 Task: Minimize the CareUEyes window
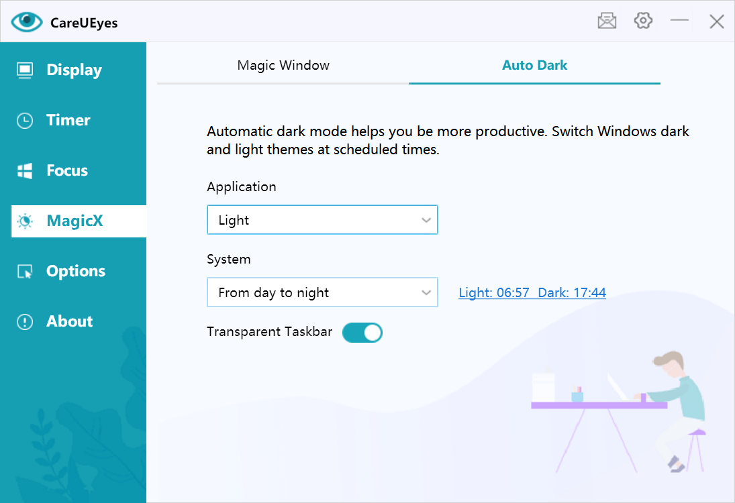click(x=679, y=21)
